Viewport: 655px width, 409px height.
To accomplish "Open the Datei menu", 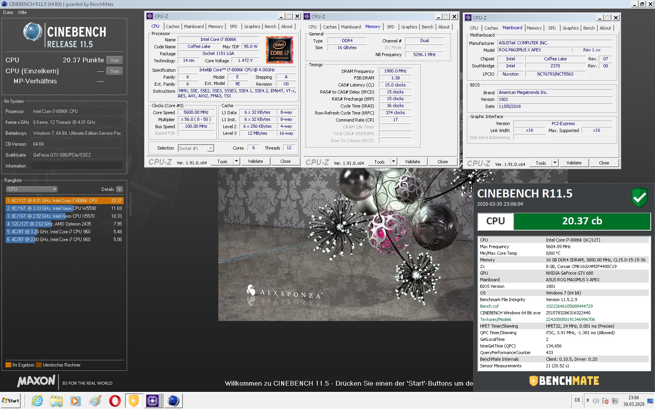I will click(8, 12).
